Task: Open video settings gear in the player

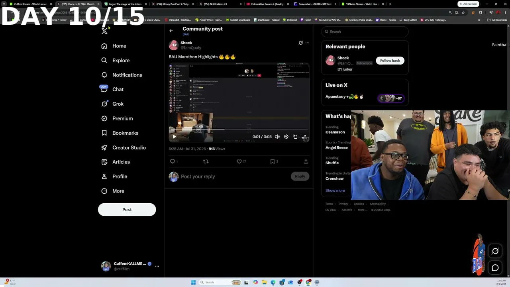Action: [286, 137]
